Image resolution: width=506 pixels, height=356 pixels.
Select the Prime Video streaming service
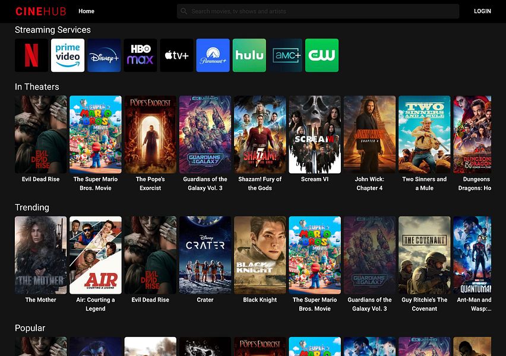(x=68, y=55)
